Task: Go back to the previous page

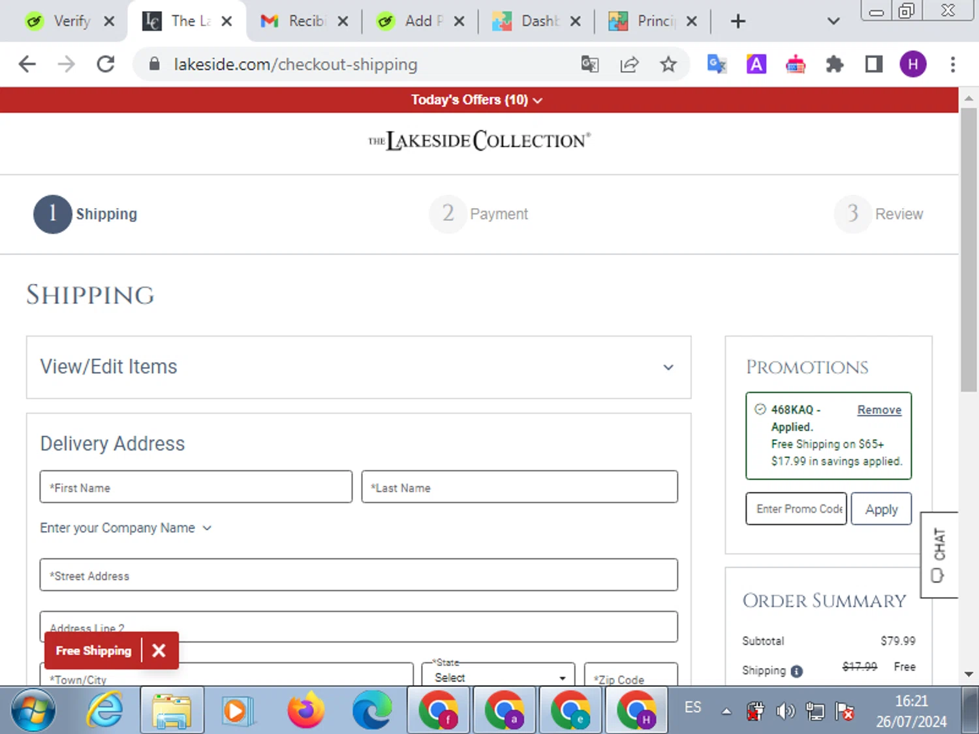Action: [27, 64]
